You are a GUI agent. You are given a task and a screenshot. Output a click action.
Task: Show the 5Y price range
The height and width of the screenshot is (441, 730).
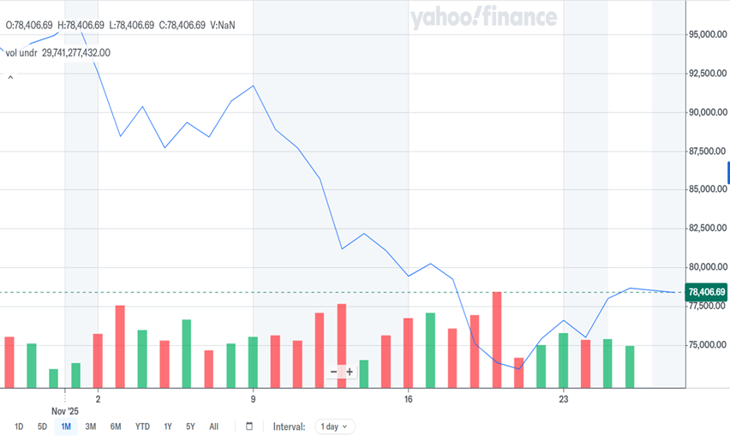pos(190,426)
